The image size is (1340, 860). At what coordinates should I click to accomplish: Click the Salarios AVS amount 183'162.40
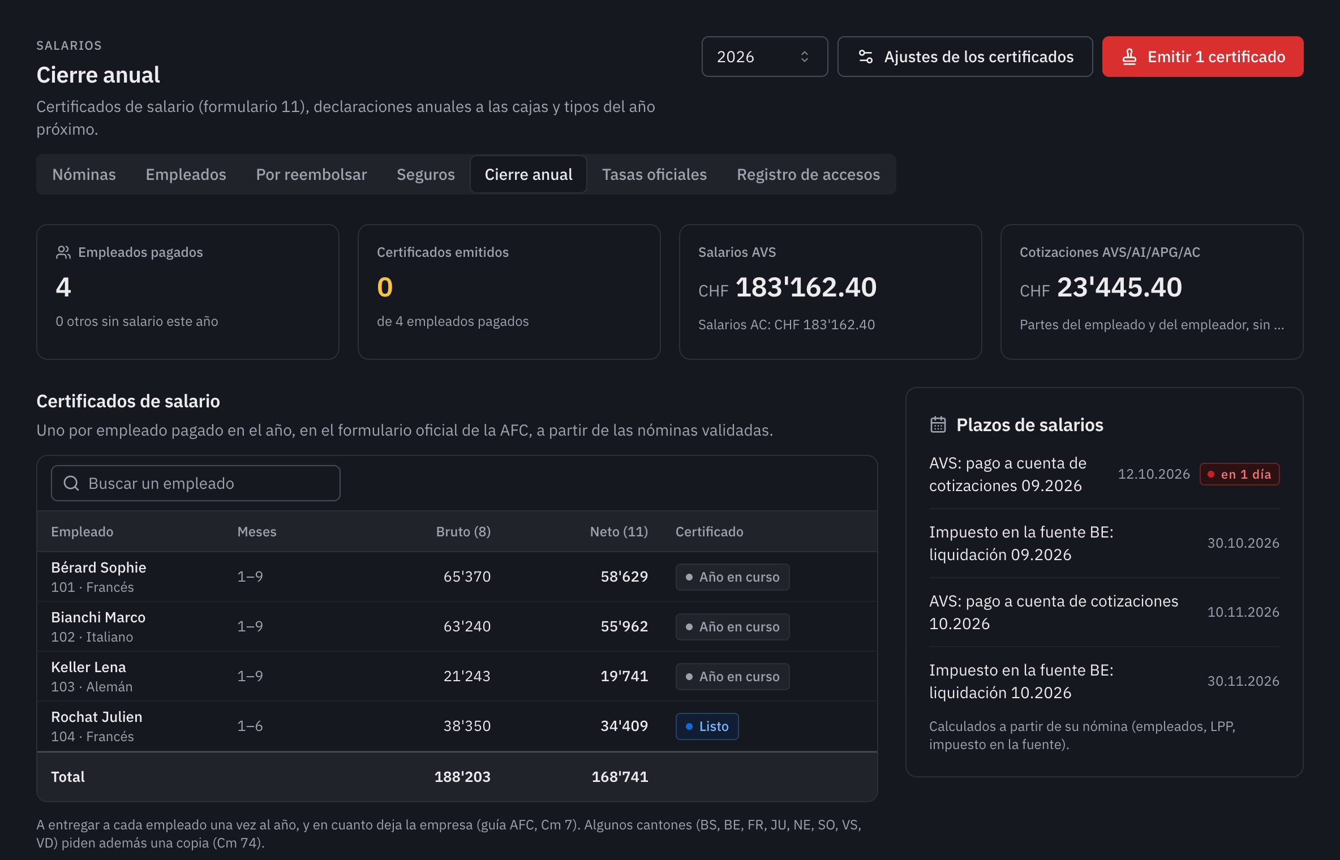(x=806, y=287)
